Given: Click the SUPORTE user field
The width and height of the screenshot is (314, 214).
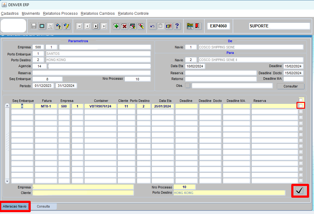Looking at the screenshot, I should pyautogui.click(x=279, y=26).
